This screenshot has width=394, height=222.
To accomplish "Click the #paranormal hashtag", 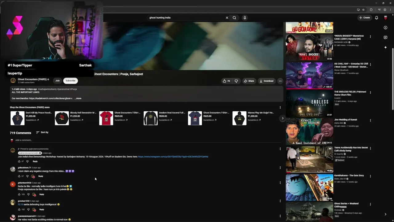I will point(63,89).
